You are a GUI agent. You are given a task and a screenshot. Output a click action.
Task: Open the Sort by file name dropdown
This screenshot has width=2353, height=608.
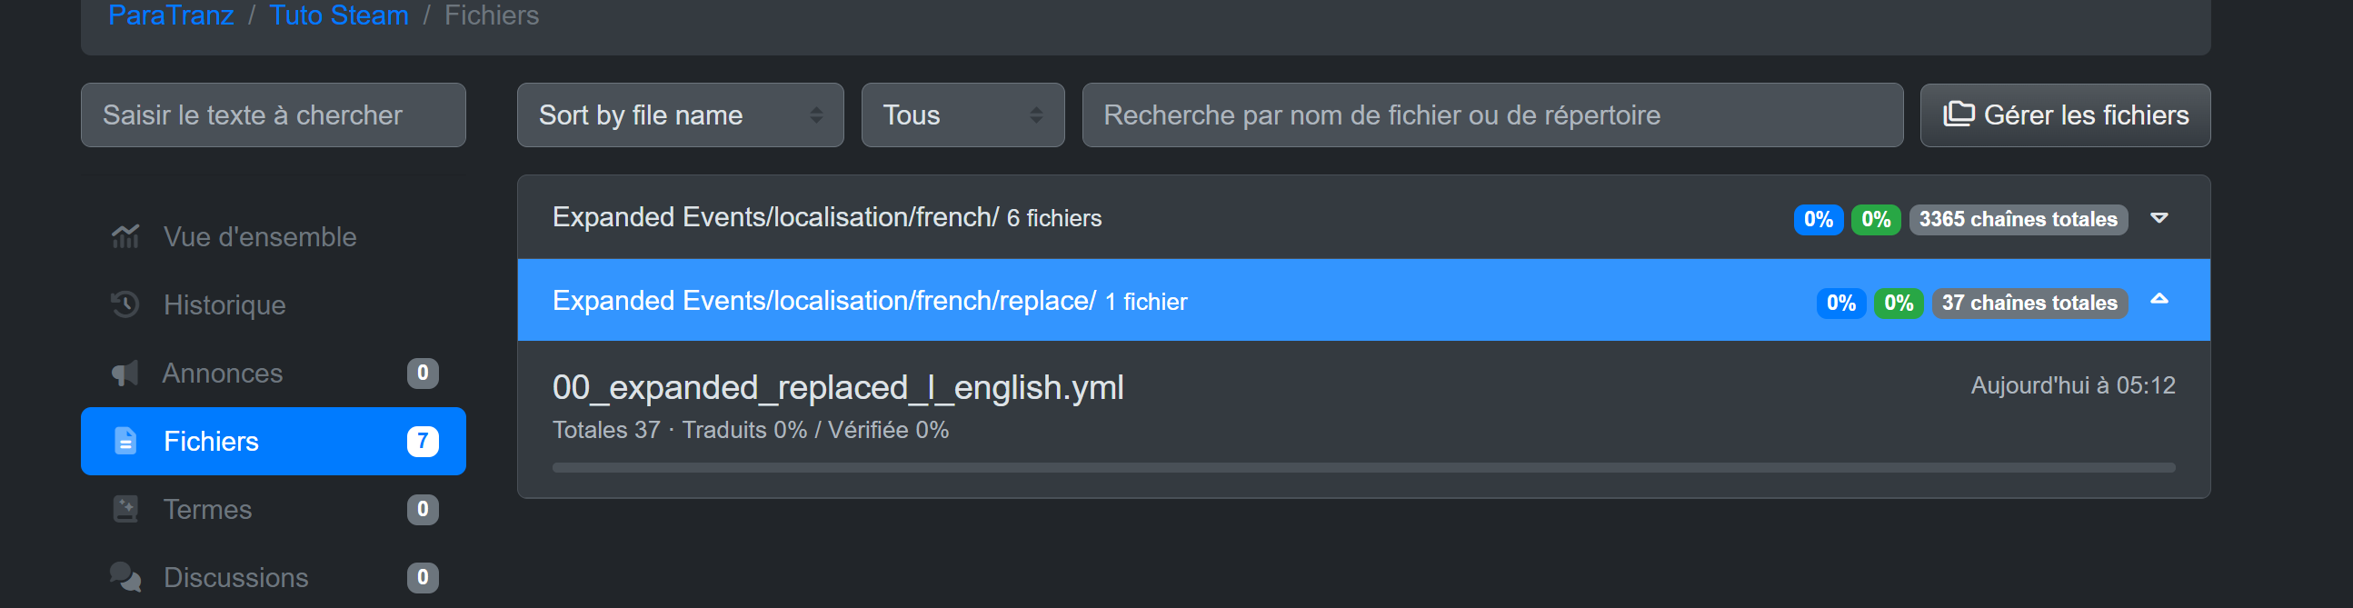click(680, 115)
